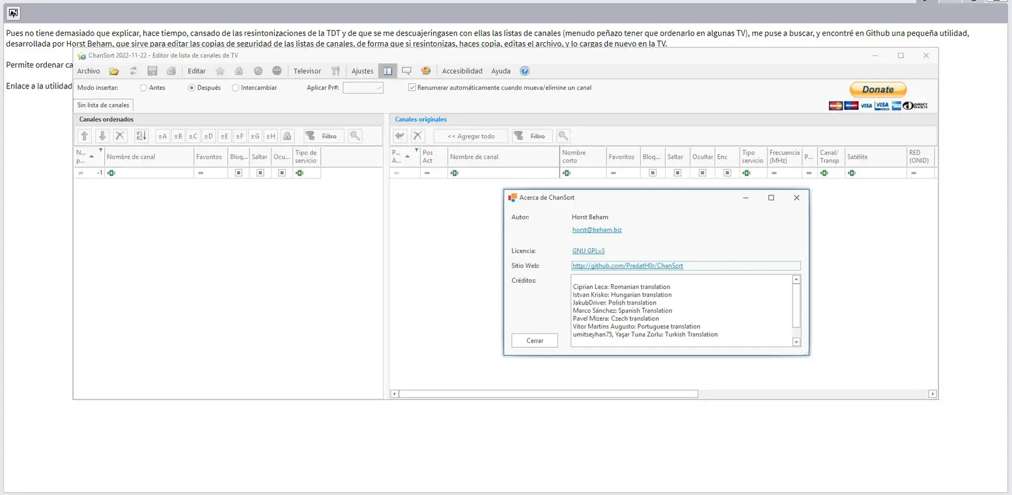Viewport: 1012px width, 495px height.
Task: Click the renumber #1#2 sort icon
Action: 141,136
